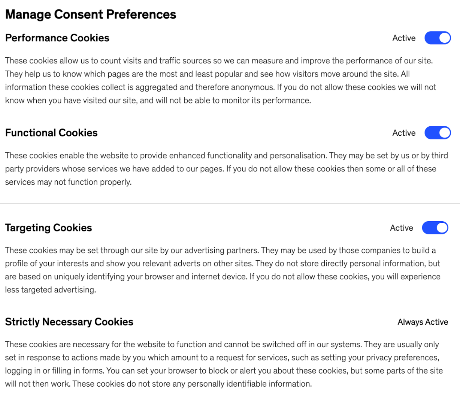The width and height of the screenshot is (460, 399).
Task: Click the line starting 'logging in or filling in forms'
Action: click(224, 371)
